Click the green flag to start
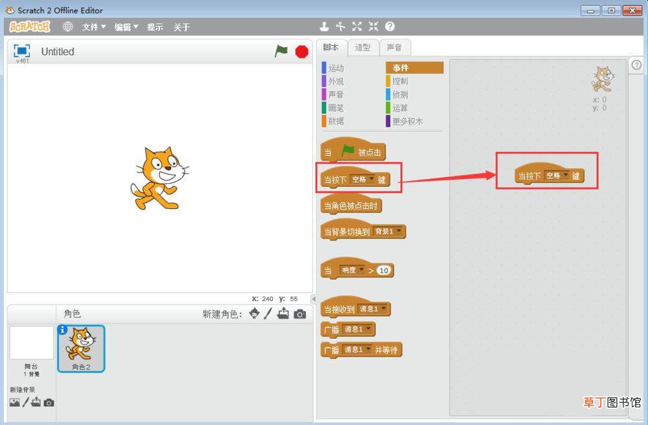Image resolution: width=648 pixels, height=425 pixels. [281, 51]
